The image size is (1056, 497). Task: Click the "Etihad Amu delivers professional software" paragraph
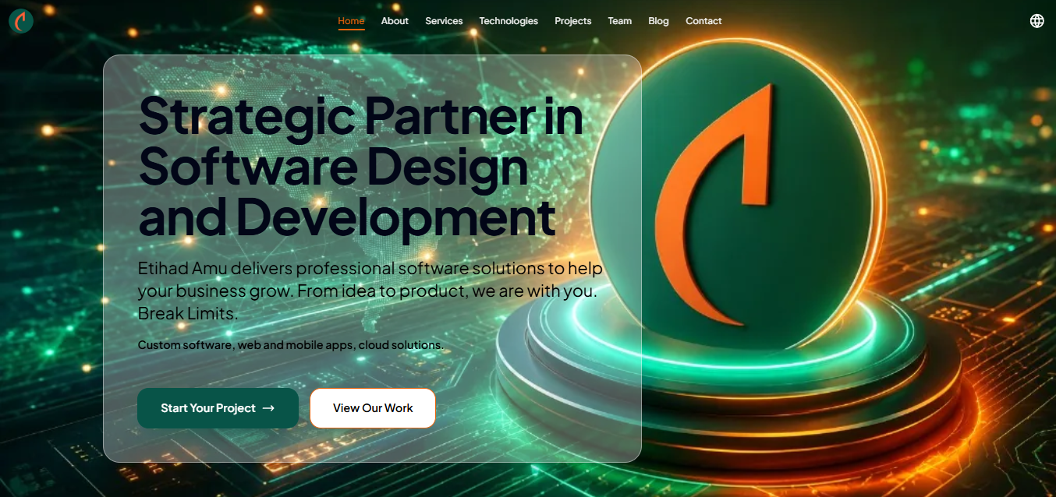[370, 291]
